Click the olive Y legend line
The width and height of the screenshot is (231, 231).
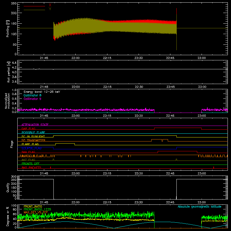click(x=34, y=10)
